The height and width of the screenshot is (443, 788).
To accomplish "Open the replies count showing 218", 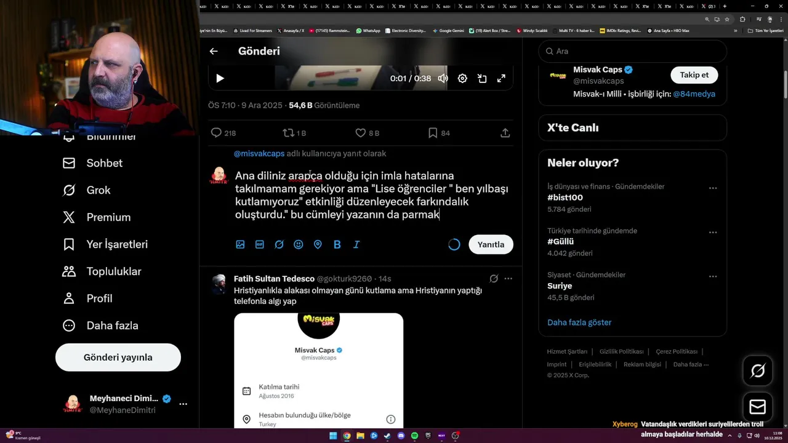I will [x=223, y=133].
